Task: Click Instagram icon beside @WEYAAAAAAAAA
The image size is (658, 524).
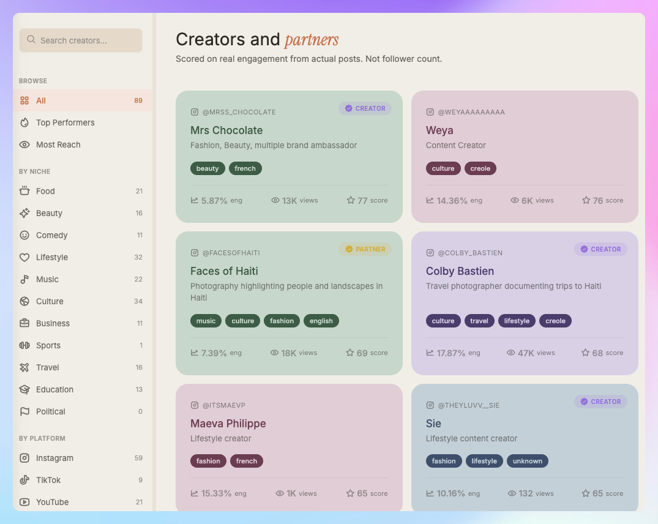Action: pos(430,112)
